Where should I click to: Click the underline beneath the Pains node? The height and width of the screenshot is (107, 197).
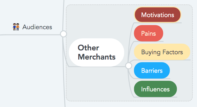(x=149, y=41)
